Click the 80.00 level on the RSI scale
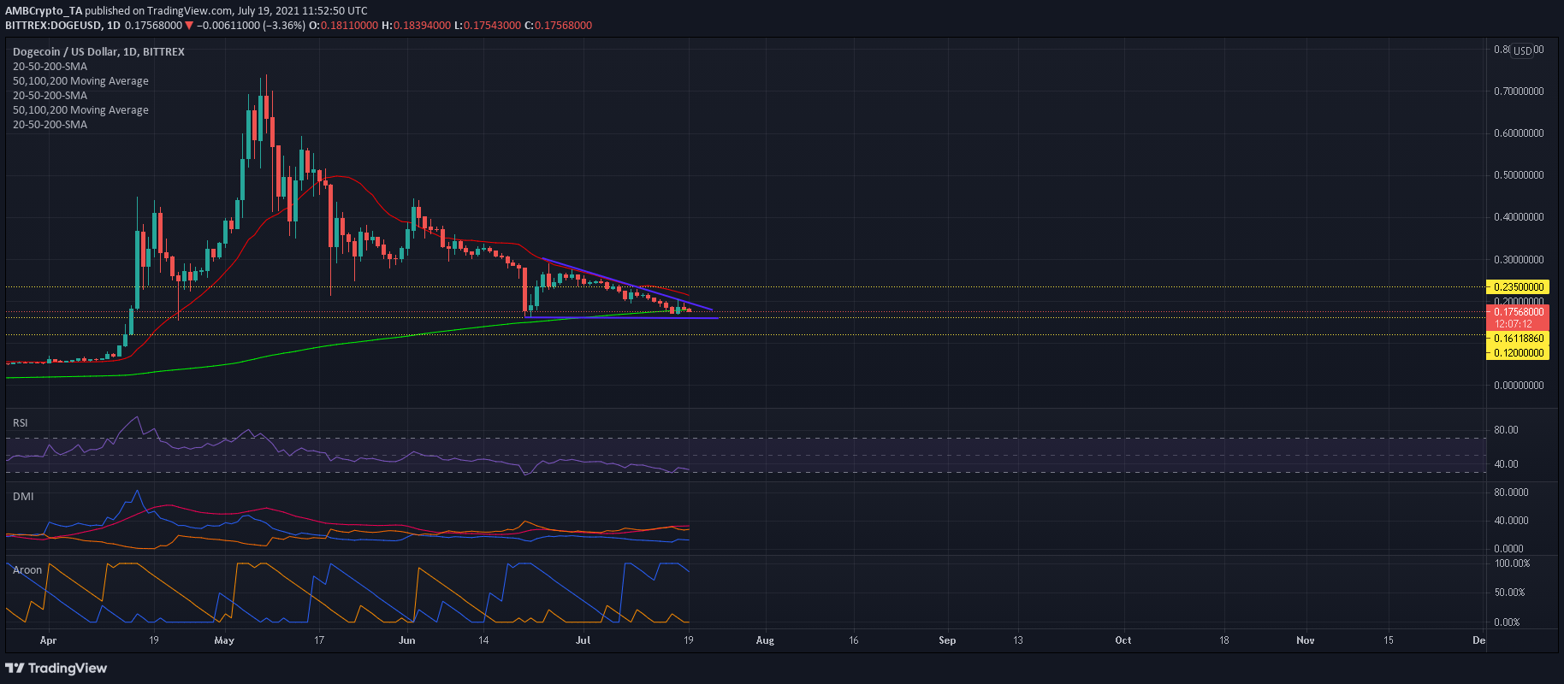The image size is (1564, 684). [x=1506, y=430]
